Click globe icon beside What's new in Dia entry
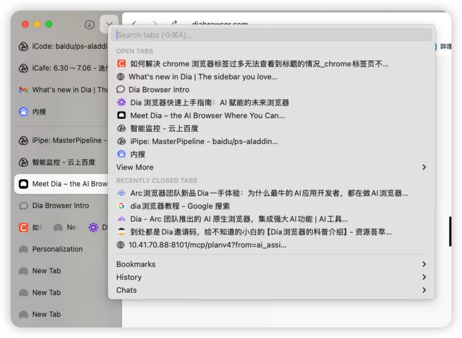The image size is (462, 338). click(x=120, y=76)
